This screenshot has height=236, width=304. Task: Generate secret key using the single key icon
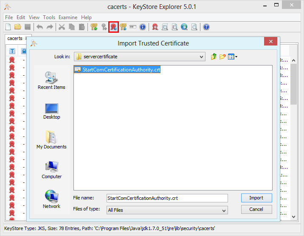coord(104,27)
